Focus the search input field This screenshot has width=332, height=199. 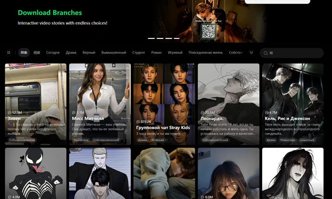(292, 53)
